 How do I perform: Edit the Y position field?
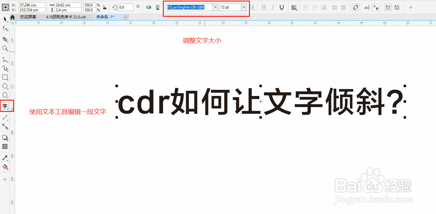tap(32, 10)
